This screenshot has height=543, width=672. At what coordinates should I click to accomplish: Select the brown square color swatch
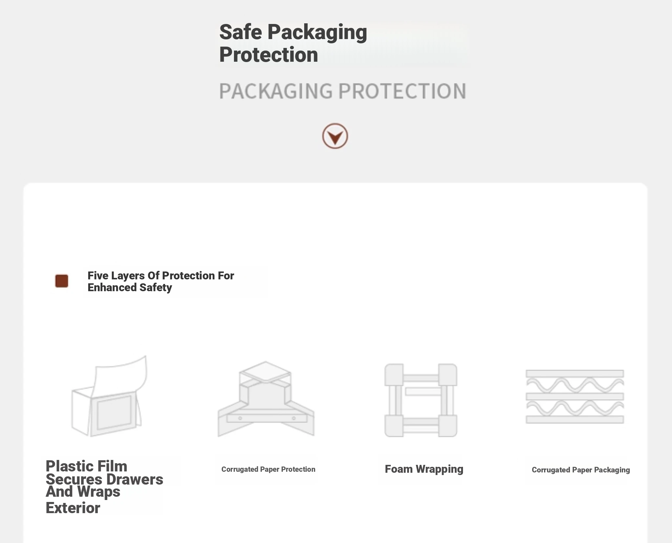62,281
